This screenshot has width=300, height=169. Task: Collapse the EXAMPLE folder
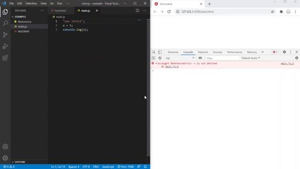[13, 17]
